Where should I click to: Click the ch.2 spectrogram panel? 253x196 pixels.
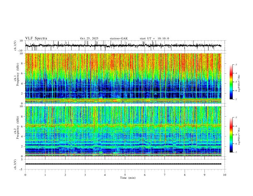tap(123, 131)
